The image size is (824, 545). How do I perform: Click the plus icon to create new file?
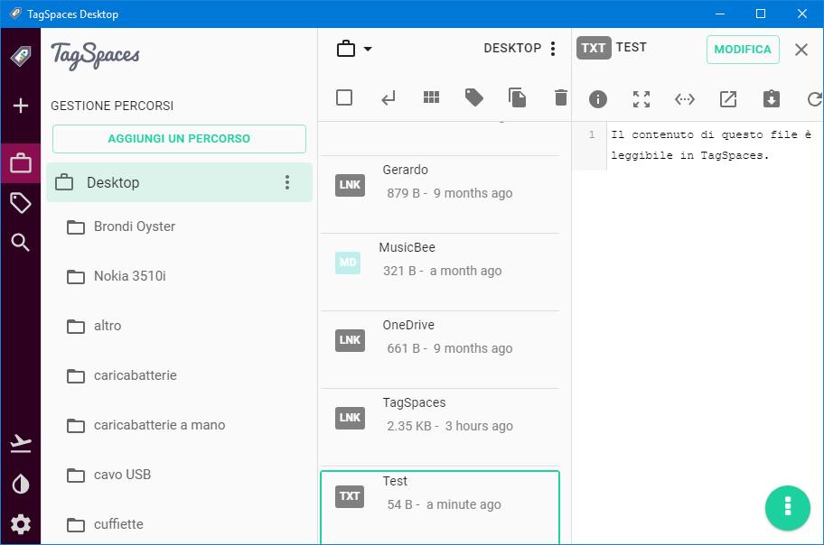[x=21, y=106]
